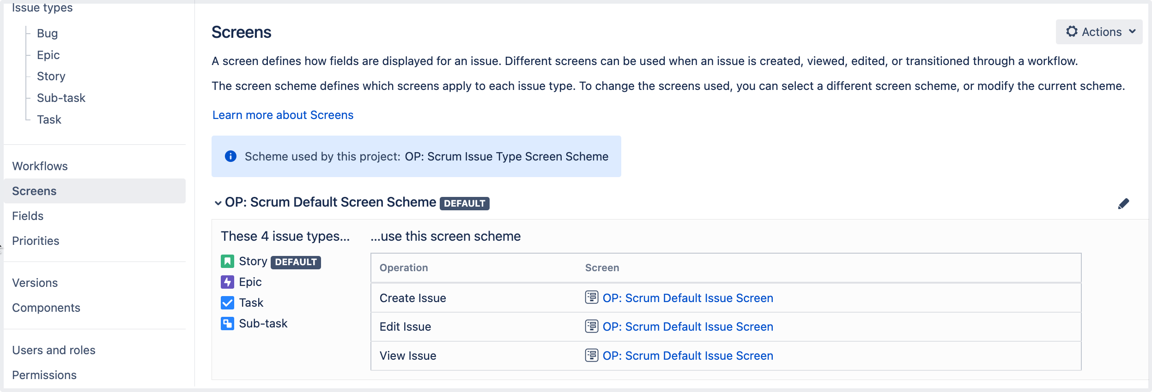Select Bug under Issue types tree

point(47,33)
